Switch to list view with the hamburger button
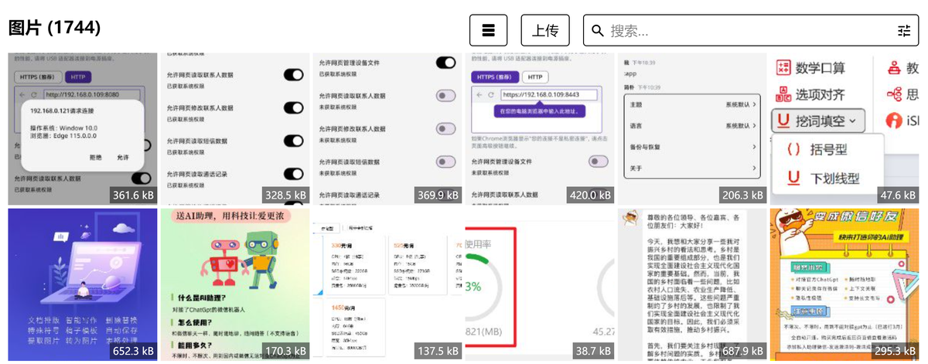Screen dimensions: 928x364 coord(488,30)
